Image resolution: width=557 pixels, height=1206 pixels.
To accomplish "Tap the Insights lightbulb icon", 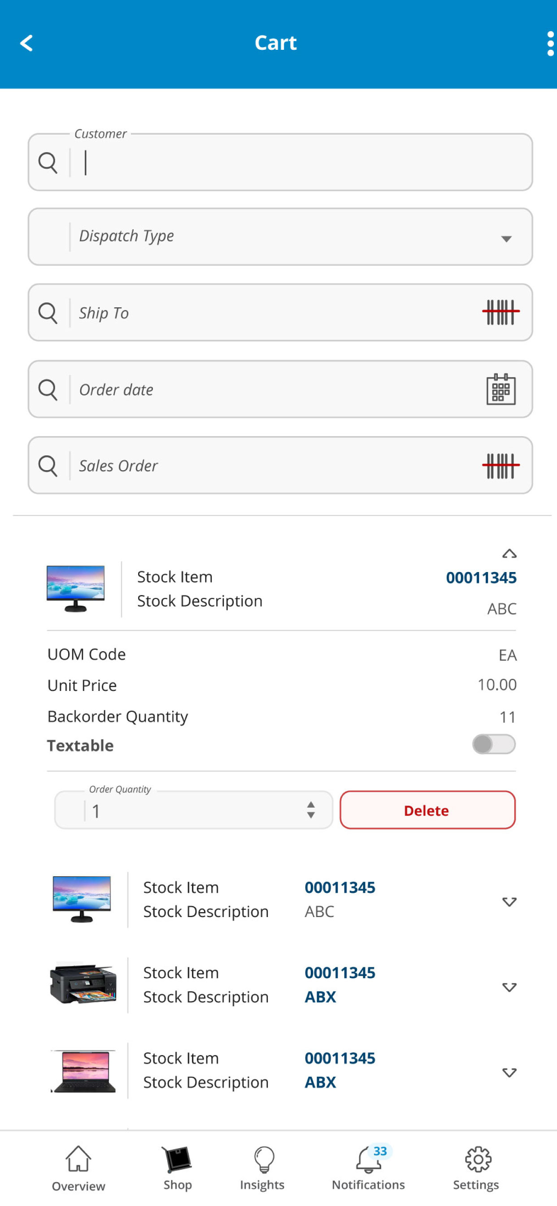I will coord(264,1159).
